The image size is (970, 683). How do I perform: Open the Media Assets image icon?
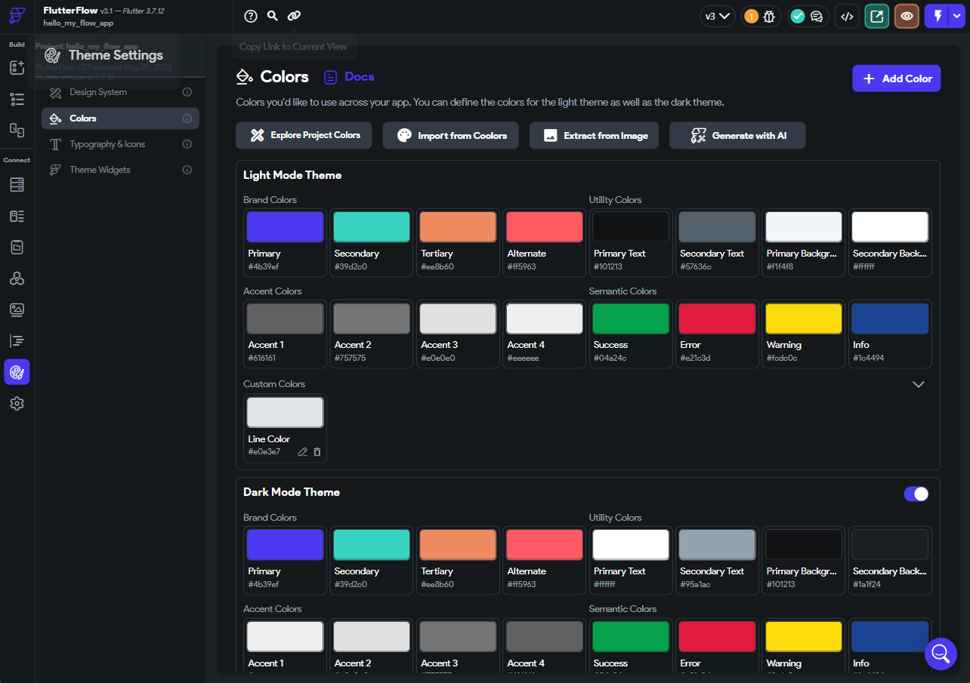[17, 309]
